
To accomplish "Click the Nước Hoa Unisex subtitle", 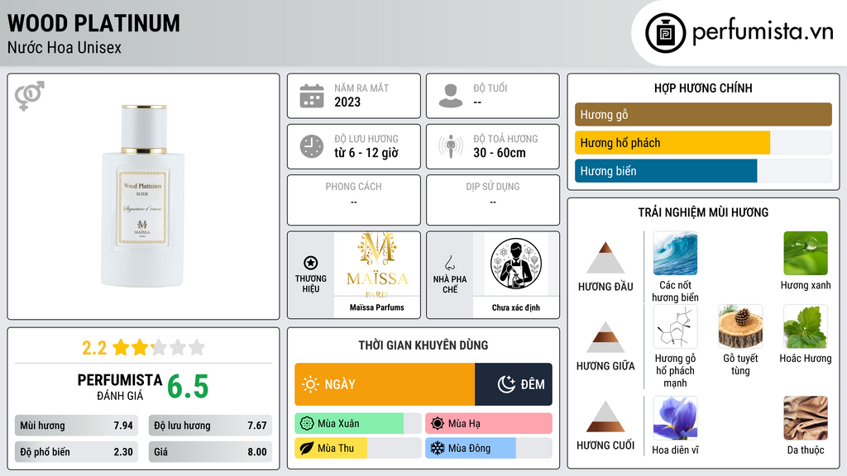I will point(65,47).
